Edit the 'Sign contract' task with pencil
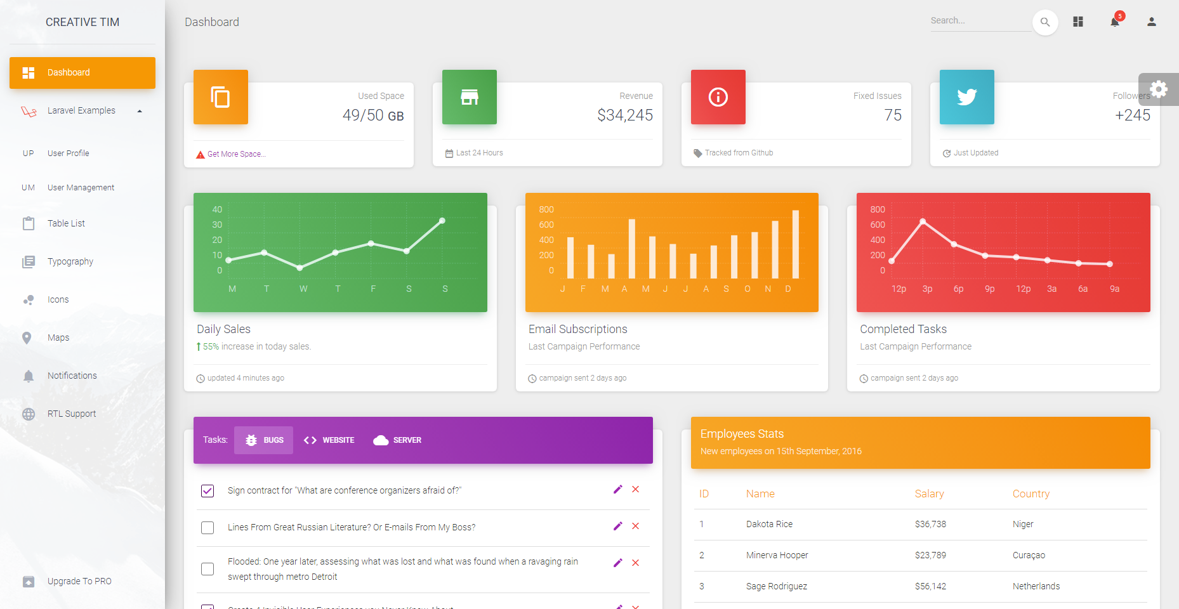 coord(617,489)
